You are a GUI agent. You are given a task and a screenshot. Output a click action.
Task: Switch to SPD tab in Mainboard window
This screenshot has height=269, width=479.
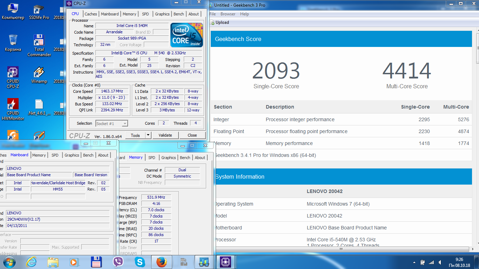(55, 155)
